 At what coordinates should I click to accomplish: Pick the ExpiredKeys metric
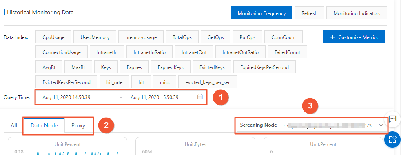tap(171, 67)
